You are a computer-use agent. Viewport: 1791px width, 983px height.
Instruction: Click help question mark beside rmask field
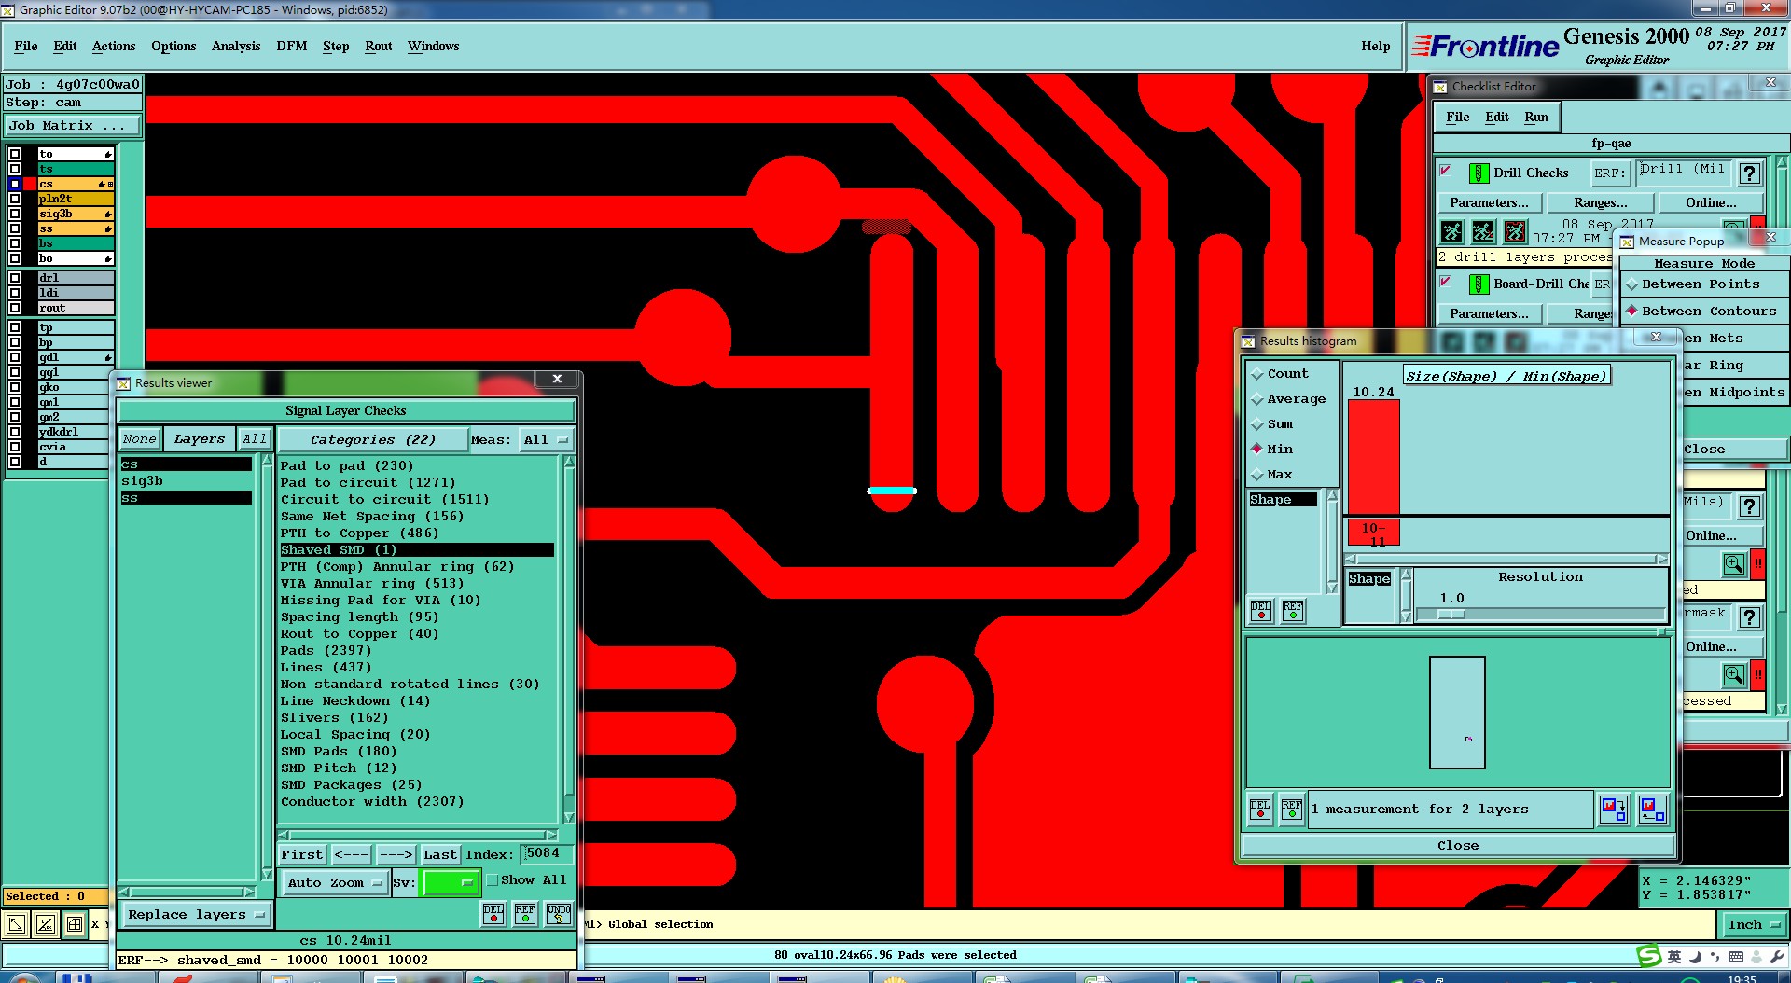[x=1750, y=617]
